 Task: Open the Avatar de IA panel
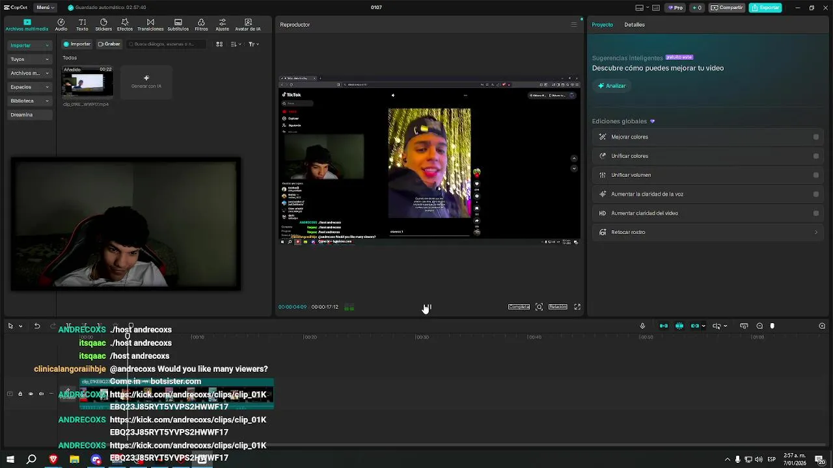click(248, 25)
